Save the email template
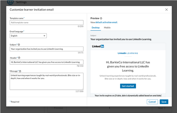The width and height of the screenshot is (177, 113). (x=164, y=102)
